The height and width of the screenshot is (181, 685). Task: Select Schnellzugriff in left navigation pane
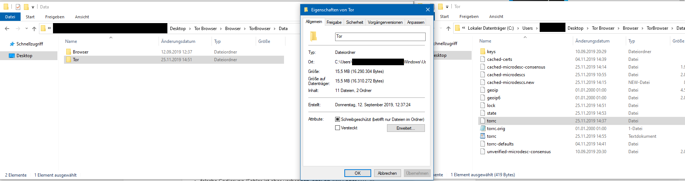pyautogui.click(x=29, y=44)
